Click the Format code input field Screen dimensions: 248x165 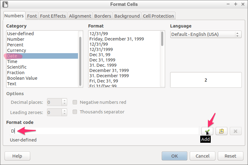104,131
